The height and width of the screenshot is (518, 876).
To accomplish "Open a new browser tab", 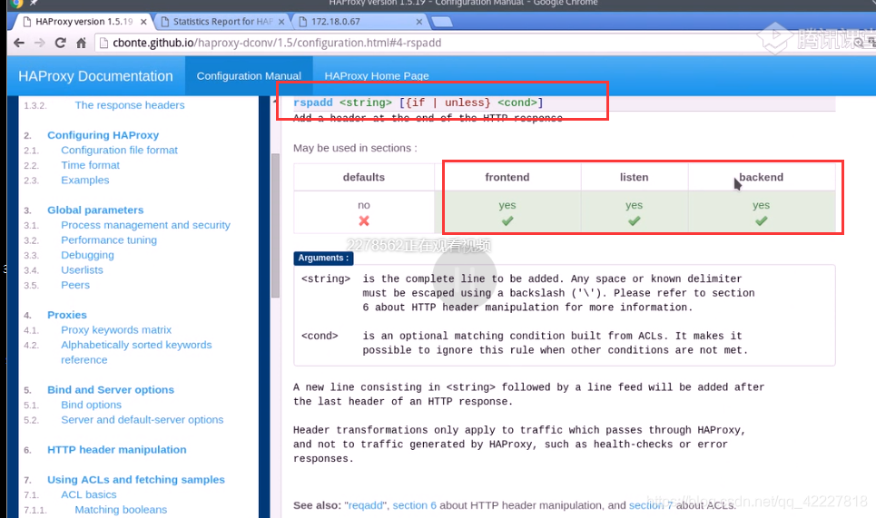I will point(442,22).
